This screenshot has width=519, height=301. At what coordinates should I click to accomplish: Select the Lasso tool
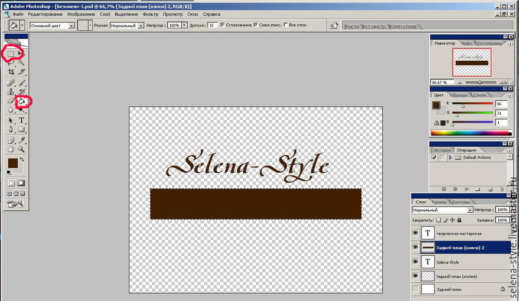(10, 62)
